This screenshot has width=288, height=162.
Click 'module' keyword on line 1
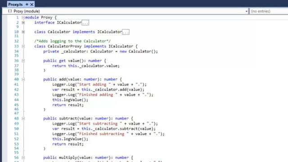coord(32,17)
